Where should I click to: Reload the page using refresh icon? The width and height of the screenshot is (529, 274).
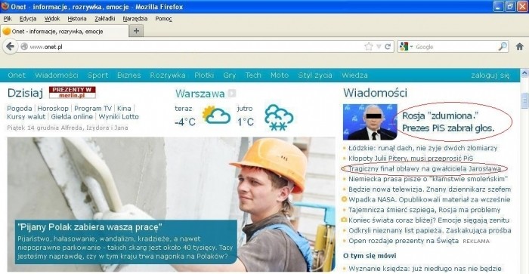click(388, 47)
